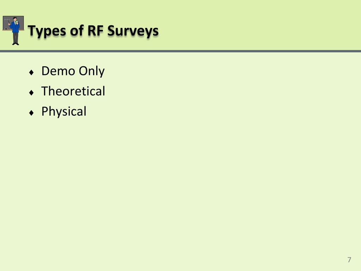The width and height of the screenshot is (361, 271).
Task: Click the teacher clipart icon
Action: [13, 30]
